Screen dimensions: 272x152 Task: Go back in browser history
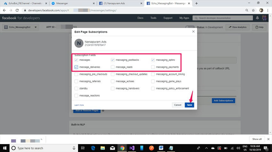tap(4, 11)
